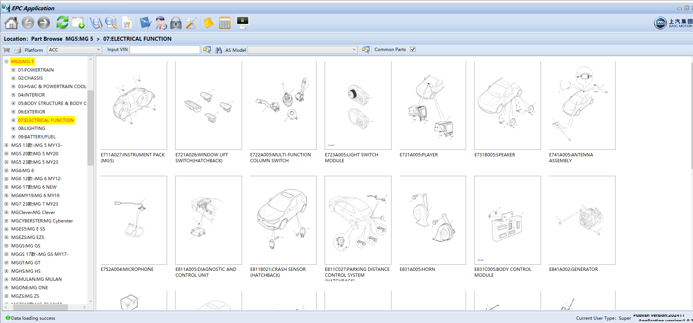693x323 pixels.
Task: Click search icon after AS Model dropdown
Action: [x=365, y=50]
